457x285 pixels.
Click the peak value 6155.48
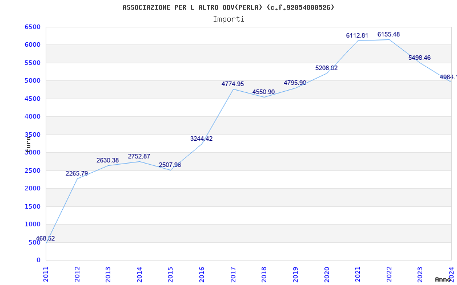pos(388,34)
